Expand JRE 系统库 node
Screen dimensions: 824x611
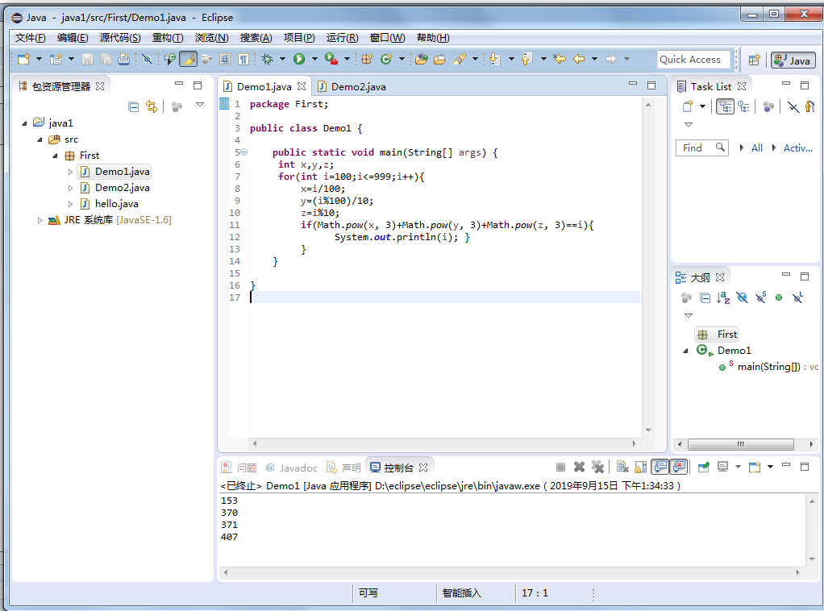(40, 221)
